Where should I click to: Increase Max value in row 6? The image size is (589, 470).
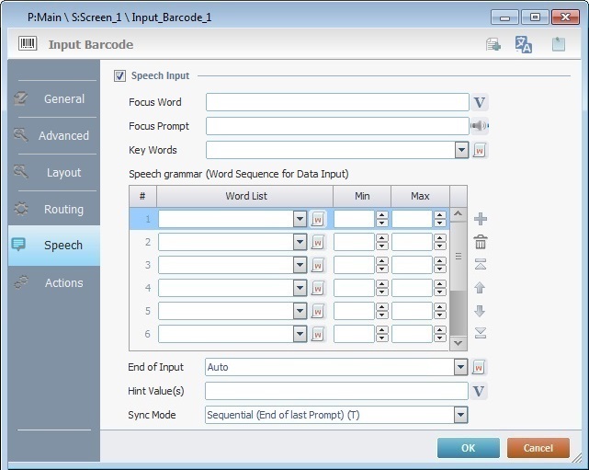439,330
